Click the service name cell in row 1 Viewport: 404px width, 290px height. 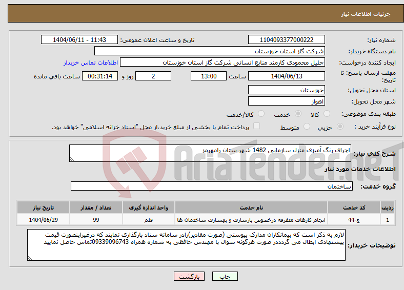click(251, 220)
